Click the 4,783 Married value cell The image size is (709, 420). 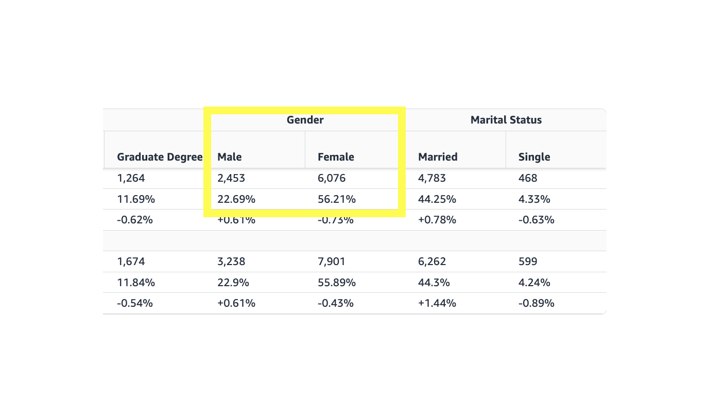pos(432,178)
